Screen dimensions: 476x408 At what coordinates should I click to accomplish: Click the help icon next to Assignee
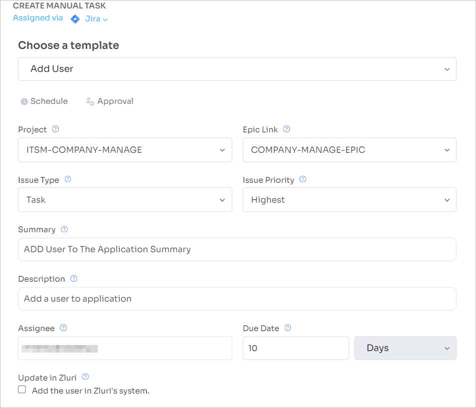tap(63, 328)
